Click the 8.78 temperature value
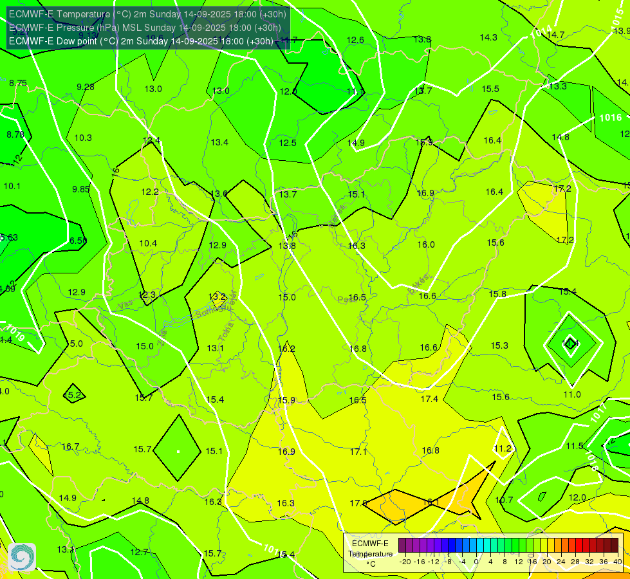The height and width of the screenshot is (579, 630). pyautogui.click(x=15, y=134)
